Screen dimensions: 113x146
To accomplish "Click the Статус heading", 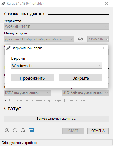I will (x=12, y=109).
